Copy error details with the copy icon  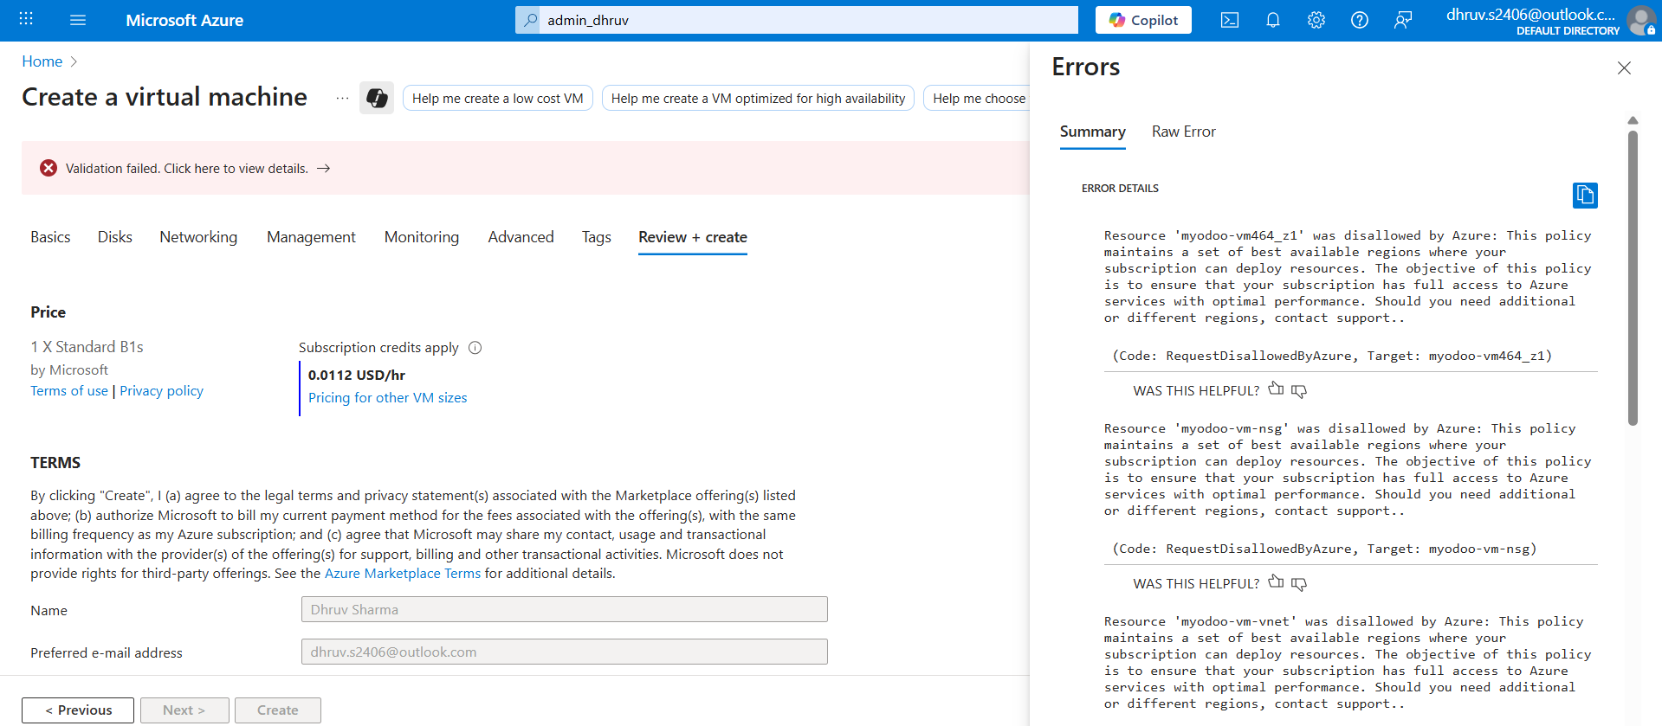tap(1585, 195)
